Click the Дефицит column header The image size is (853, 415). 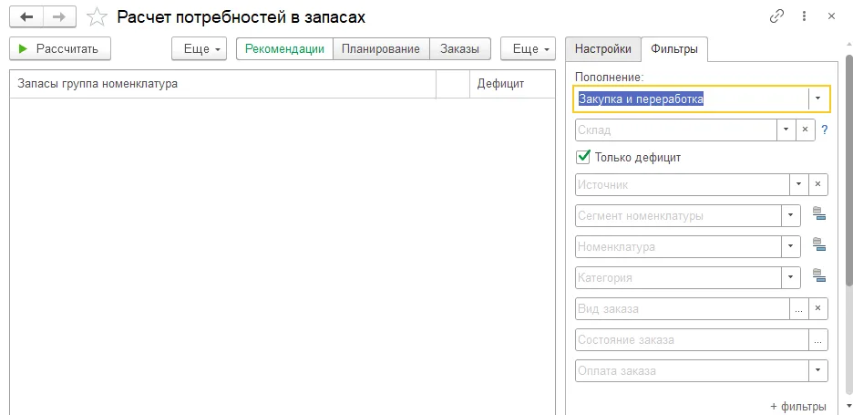pyautogui.click(x=512, y=84)
